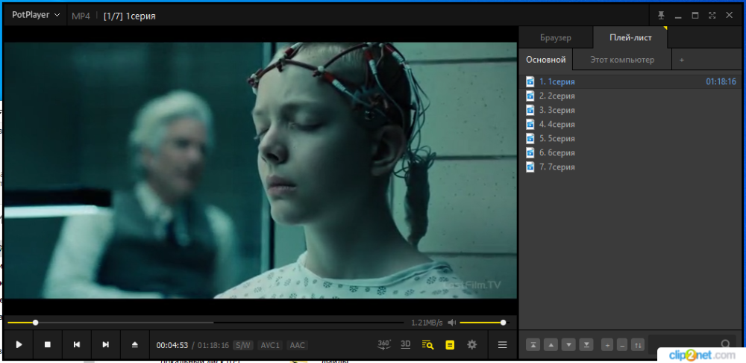Viewport: 746px width, 363px height.
Task: Click the AAC audio codec label
Action: pos(298,345)
